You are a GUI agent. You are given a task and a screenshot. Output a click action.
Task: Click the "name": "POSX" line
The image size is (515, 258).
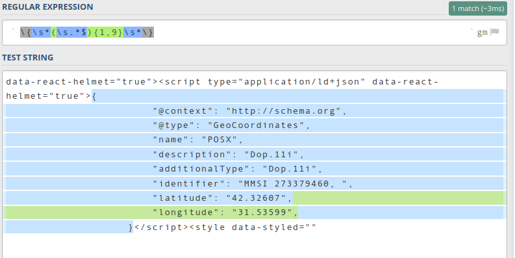197,140
